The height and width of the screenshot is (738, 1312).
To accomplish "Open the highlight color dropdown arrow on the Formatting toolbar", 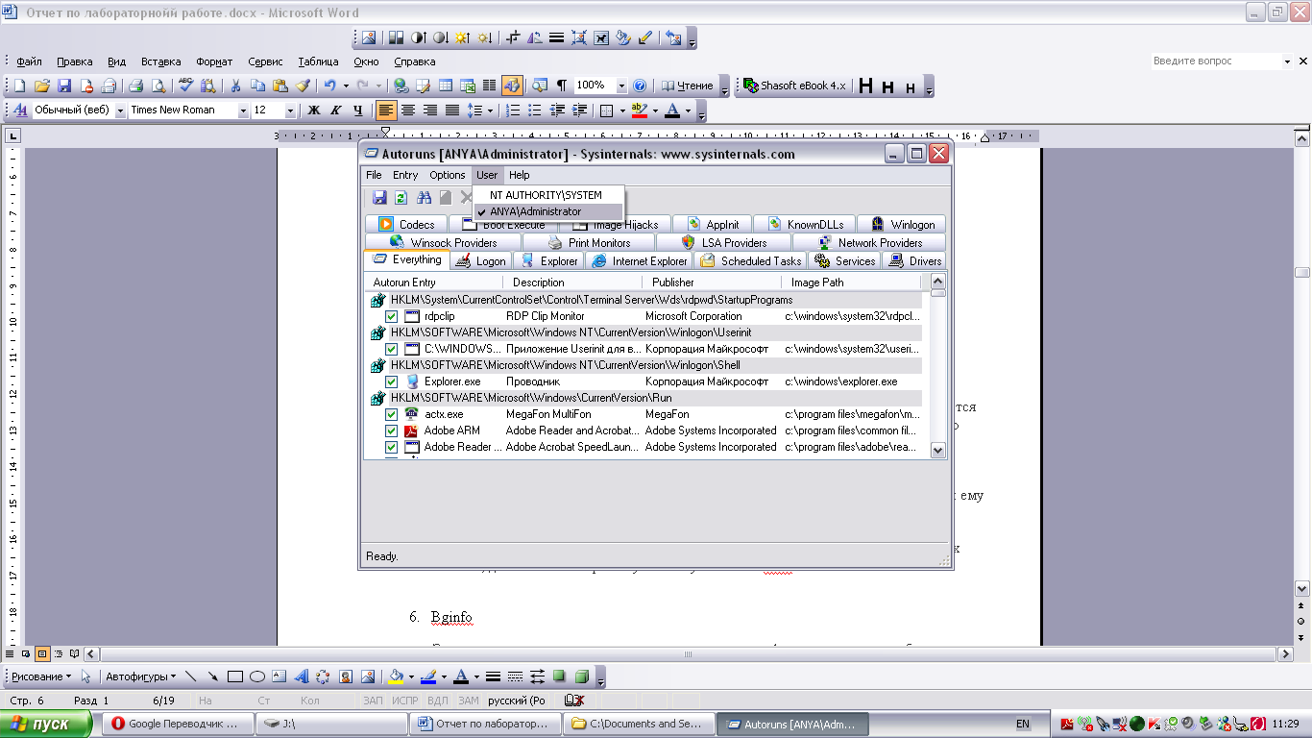I will [655, 111].
